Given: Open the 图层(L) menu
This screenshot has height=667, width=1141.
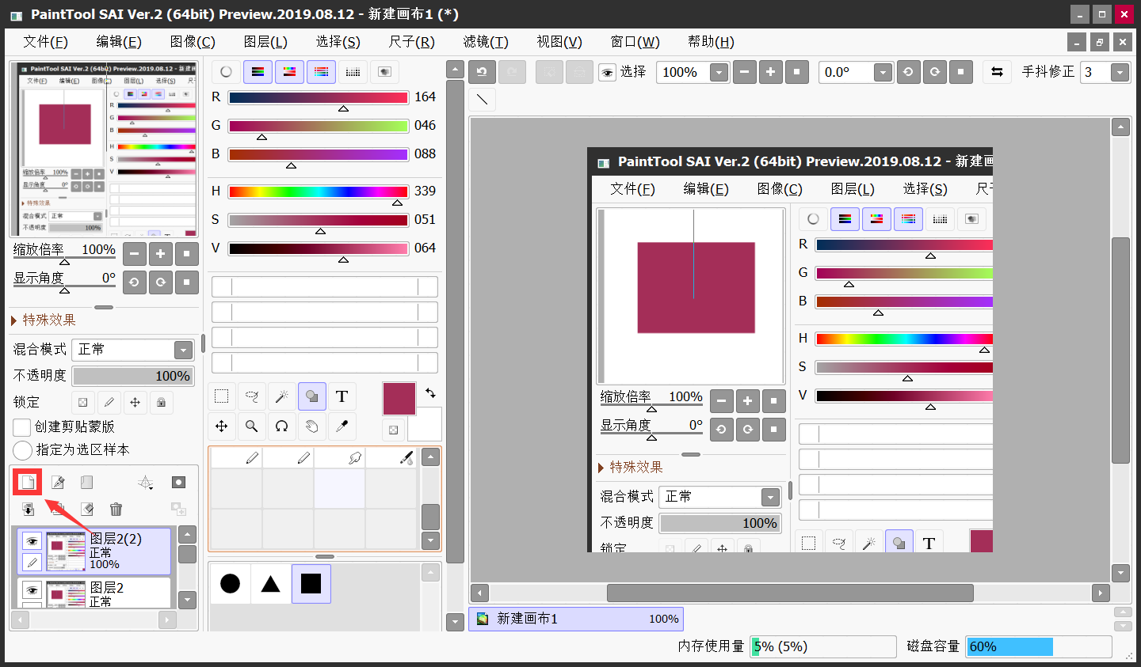Looking at the screenshot, I should tap(265, 42).
